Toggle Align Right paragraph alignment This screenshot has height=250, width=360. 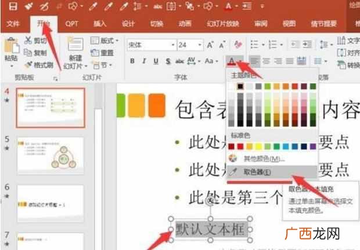coord(278,61)
